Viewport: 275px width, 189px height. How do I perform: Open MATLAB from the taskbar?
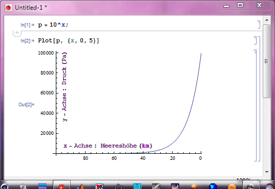tap(81, 186)
